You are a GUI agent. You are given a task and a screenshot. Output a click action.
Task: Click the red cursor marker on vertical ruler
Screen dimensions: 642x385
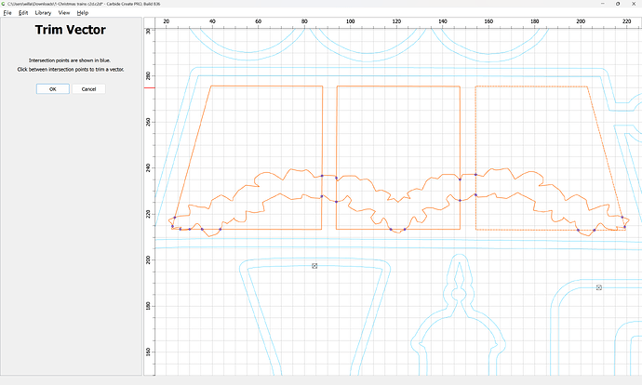coord(149,88)
